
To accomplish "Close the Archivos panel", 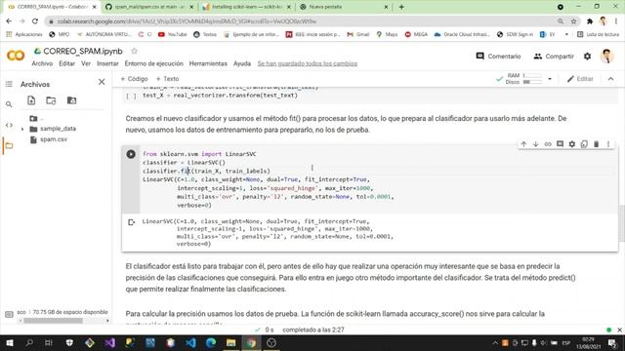I will pyautogui.click(x=102, y=82).
